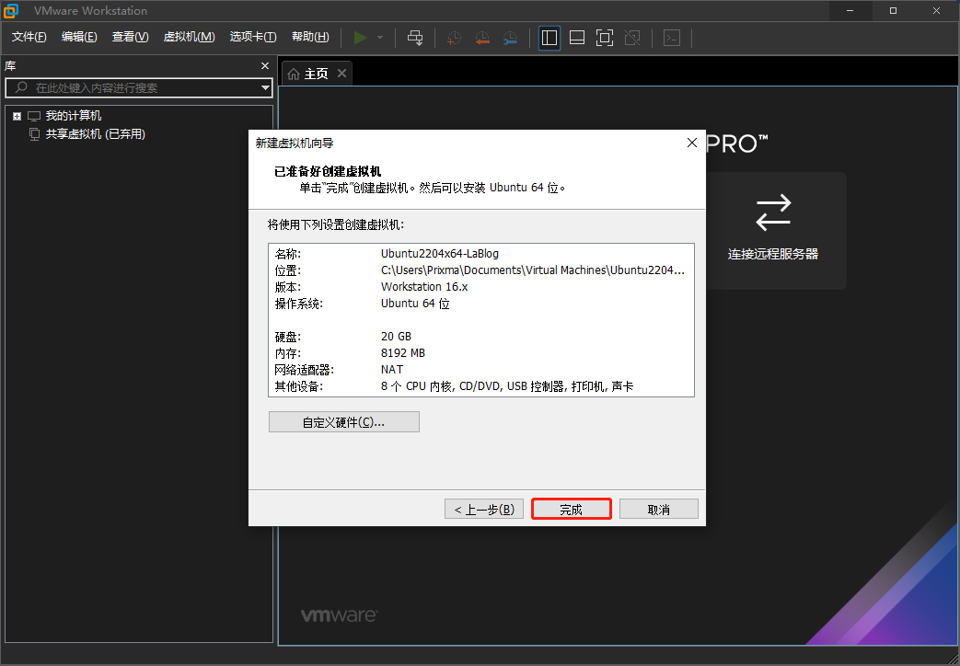Screen dimensions: 960x666
Task: Click the magnifier icon in library search
Action: click(21, 87)
